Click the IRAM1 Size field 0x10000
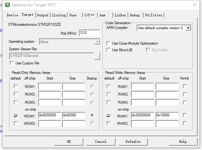Screen dimensions: 202x150 pyautogui.click(x=167, y=115)
